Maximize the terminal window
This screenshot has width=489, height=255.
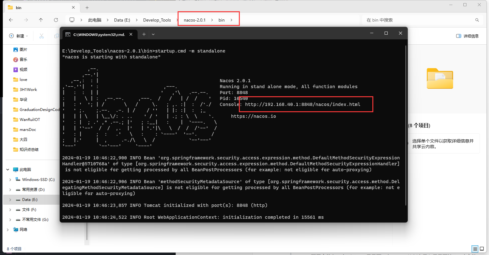point(386,33)
